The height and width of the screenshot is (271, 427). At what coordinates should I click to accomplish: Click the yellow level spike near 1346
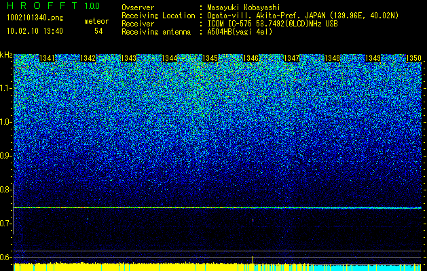[x=253, y=259]
